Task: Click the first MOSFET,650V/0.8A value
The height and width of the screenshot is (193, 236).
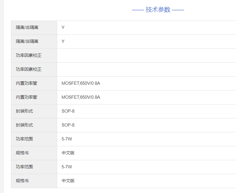Action: tap(81, 83)
